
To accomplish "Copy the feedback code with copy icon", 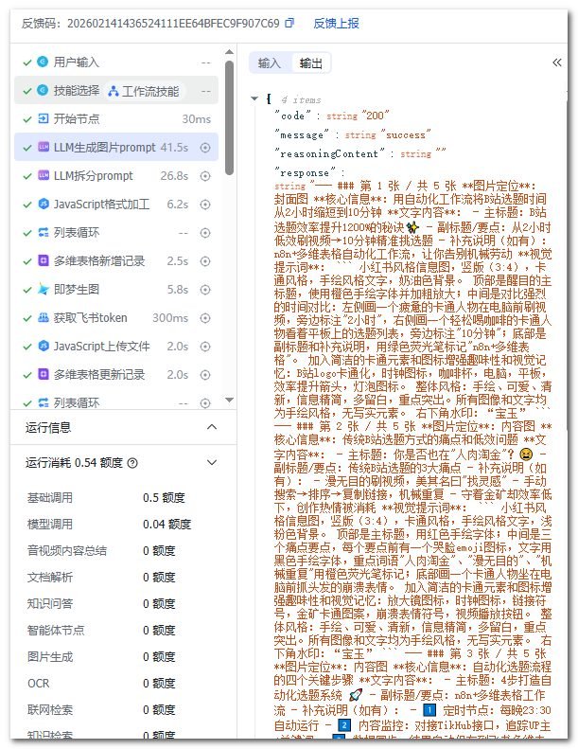I will (289, 23).
